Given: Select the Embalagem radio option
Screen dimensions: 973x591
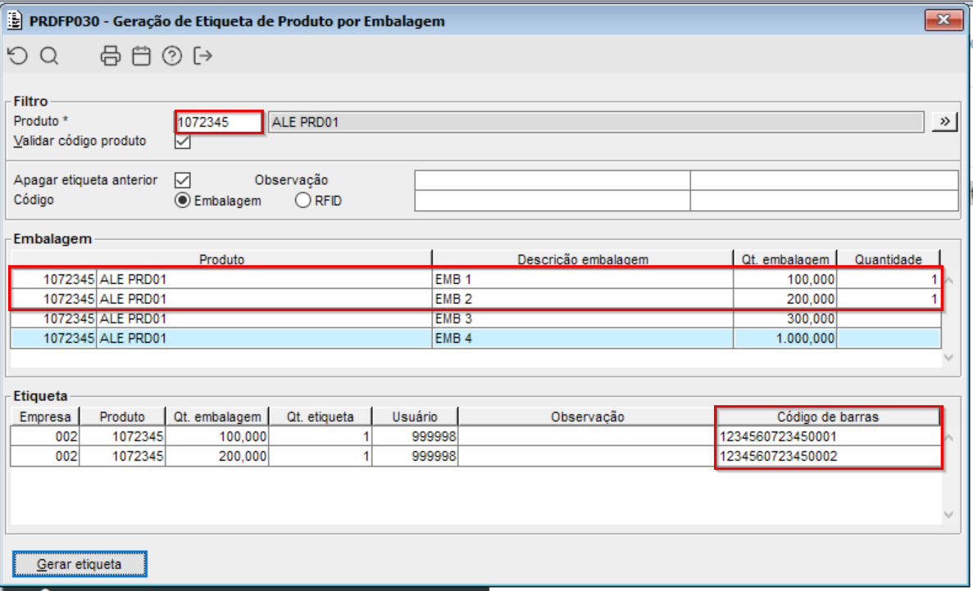Looking at the screenshot, I should [183, 201].
